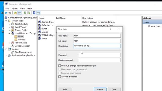Toggle Show/Hide Action Pane toolbar icon
The height and width of the screenshot is (91, 162).
click(x=38, y=13)
